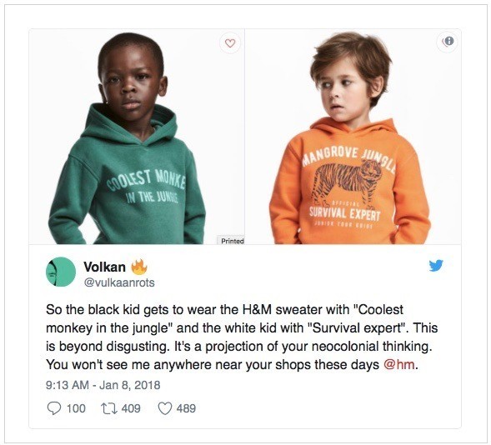Screen dimensions: 491x445
Task: Click the 9:13 AM - Jan 8, 2018 timestamp
Action: 103,385
